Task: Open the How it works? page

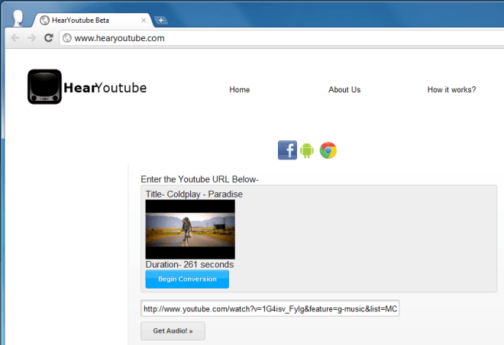Action: (x=451, y=89)
